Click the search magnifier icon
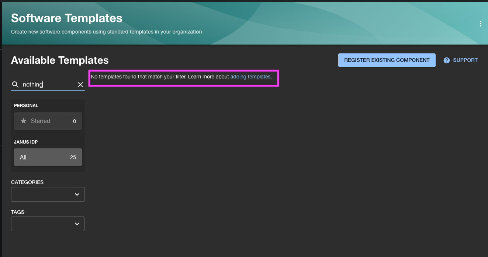This screenshot has width=488, height=257. tap(15, 85)
